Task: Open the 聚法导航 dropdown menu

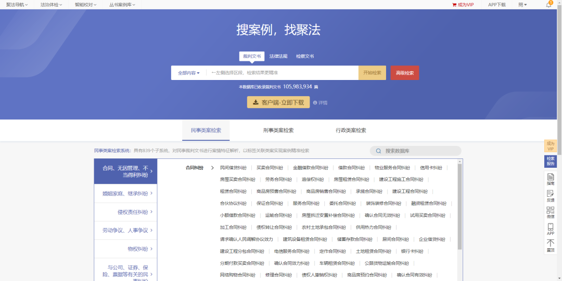Action: (x=17, y=5)
